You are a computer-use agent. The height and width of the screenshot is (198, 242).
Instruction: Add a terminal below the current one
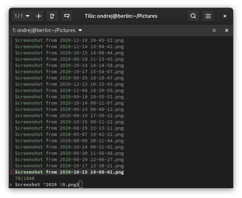67,16
